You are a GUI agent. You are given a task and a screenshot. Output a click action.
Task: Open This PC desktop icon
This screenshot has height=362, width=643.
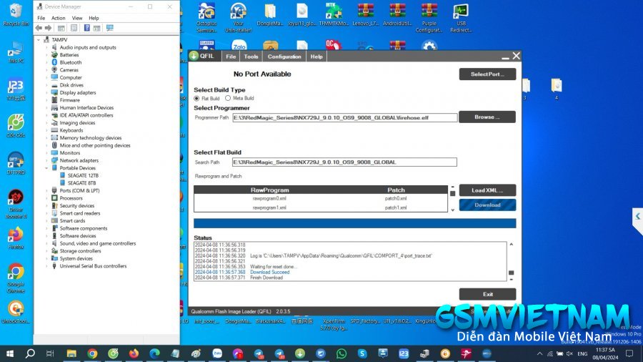click(16, 52)
